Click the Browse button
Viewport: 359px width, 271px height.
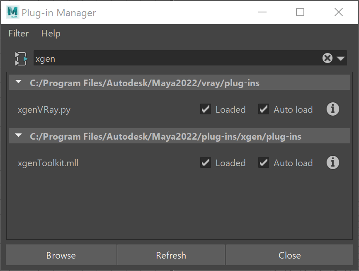[61, 255]
